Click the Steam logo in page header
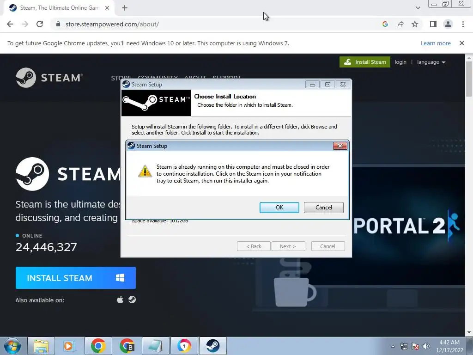 tap(49, 78)
